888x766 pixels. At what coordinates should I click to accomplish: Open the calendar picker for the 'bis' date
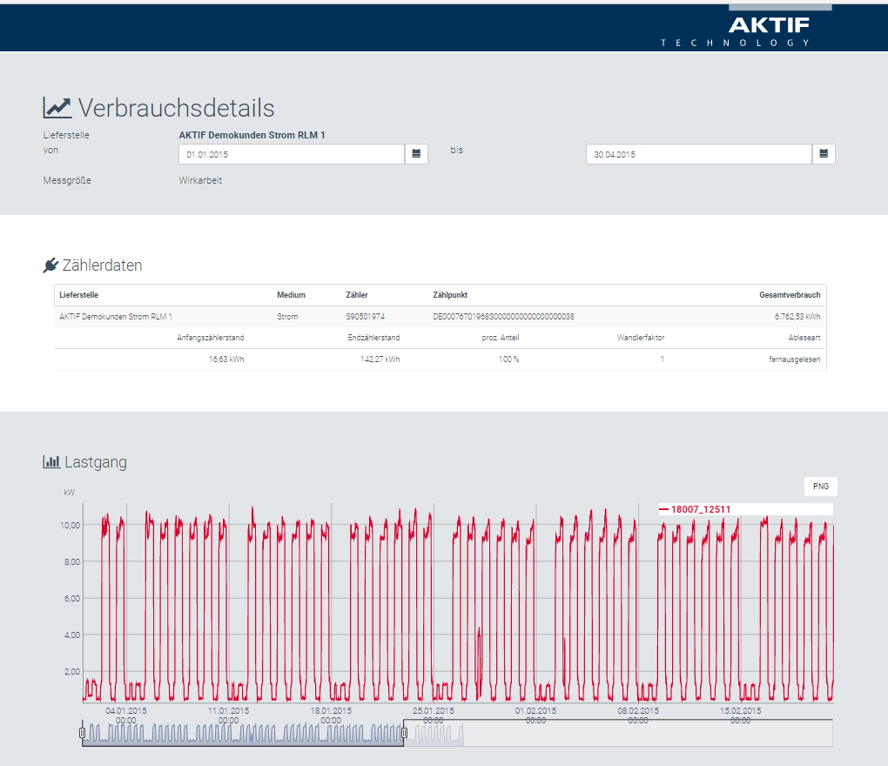[824, 154]
